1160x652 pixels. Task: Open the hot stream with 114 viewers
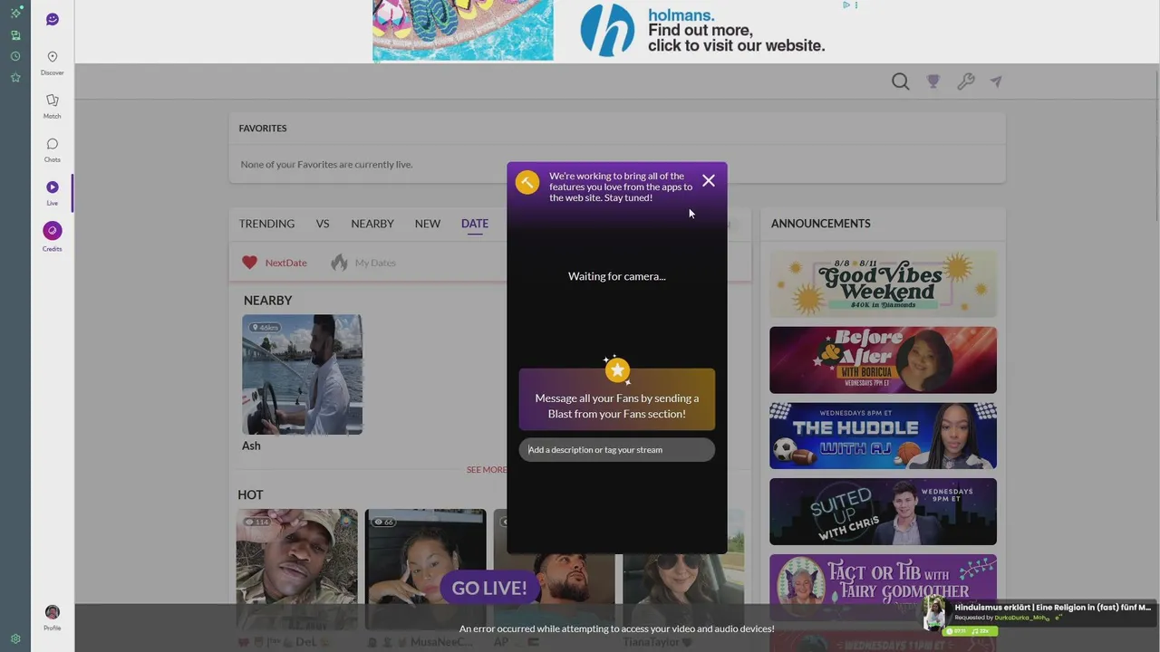click(x=297, y=569)
